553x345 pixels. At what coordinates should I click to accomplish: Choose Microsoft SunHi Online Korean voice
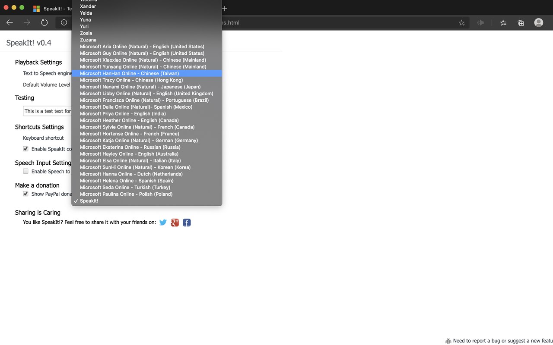click(x=147, y=167)
